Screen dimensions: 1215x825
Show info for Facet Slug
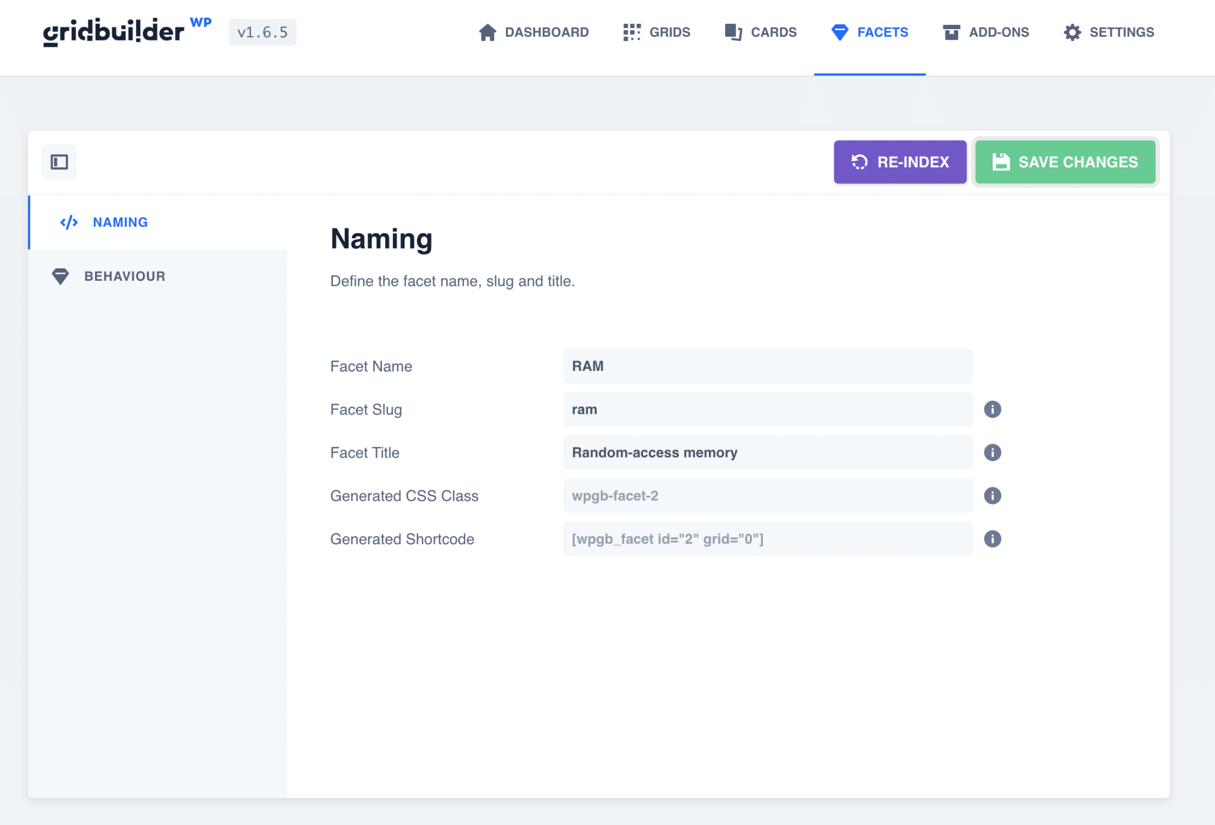[993, 410]
